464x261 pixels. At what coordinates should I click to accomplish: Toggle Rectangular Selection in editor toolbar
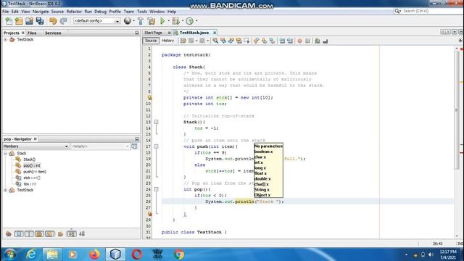point(246,41)
